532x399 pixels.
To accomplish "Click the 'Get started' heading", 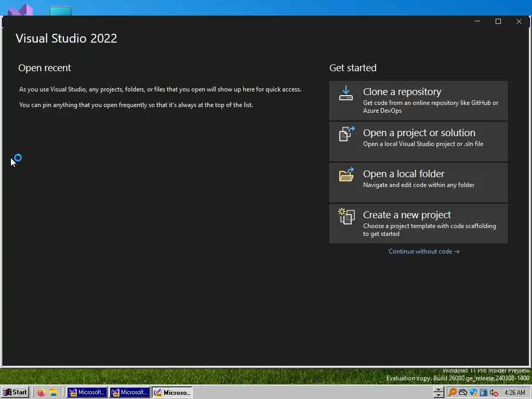I will point(353,68).
